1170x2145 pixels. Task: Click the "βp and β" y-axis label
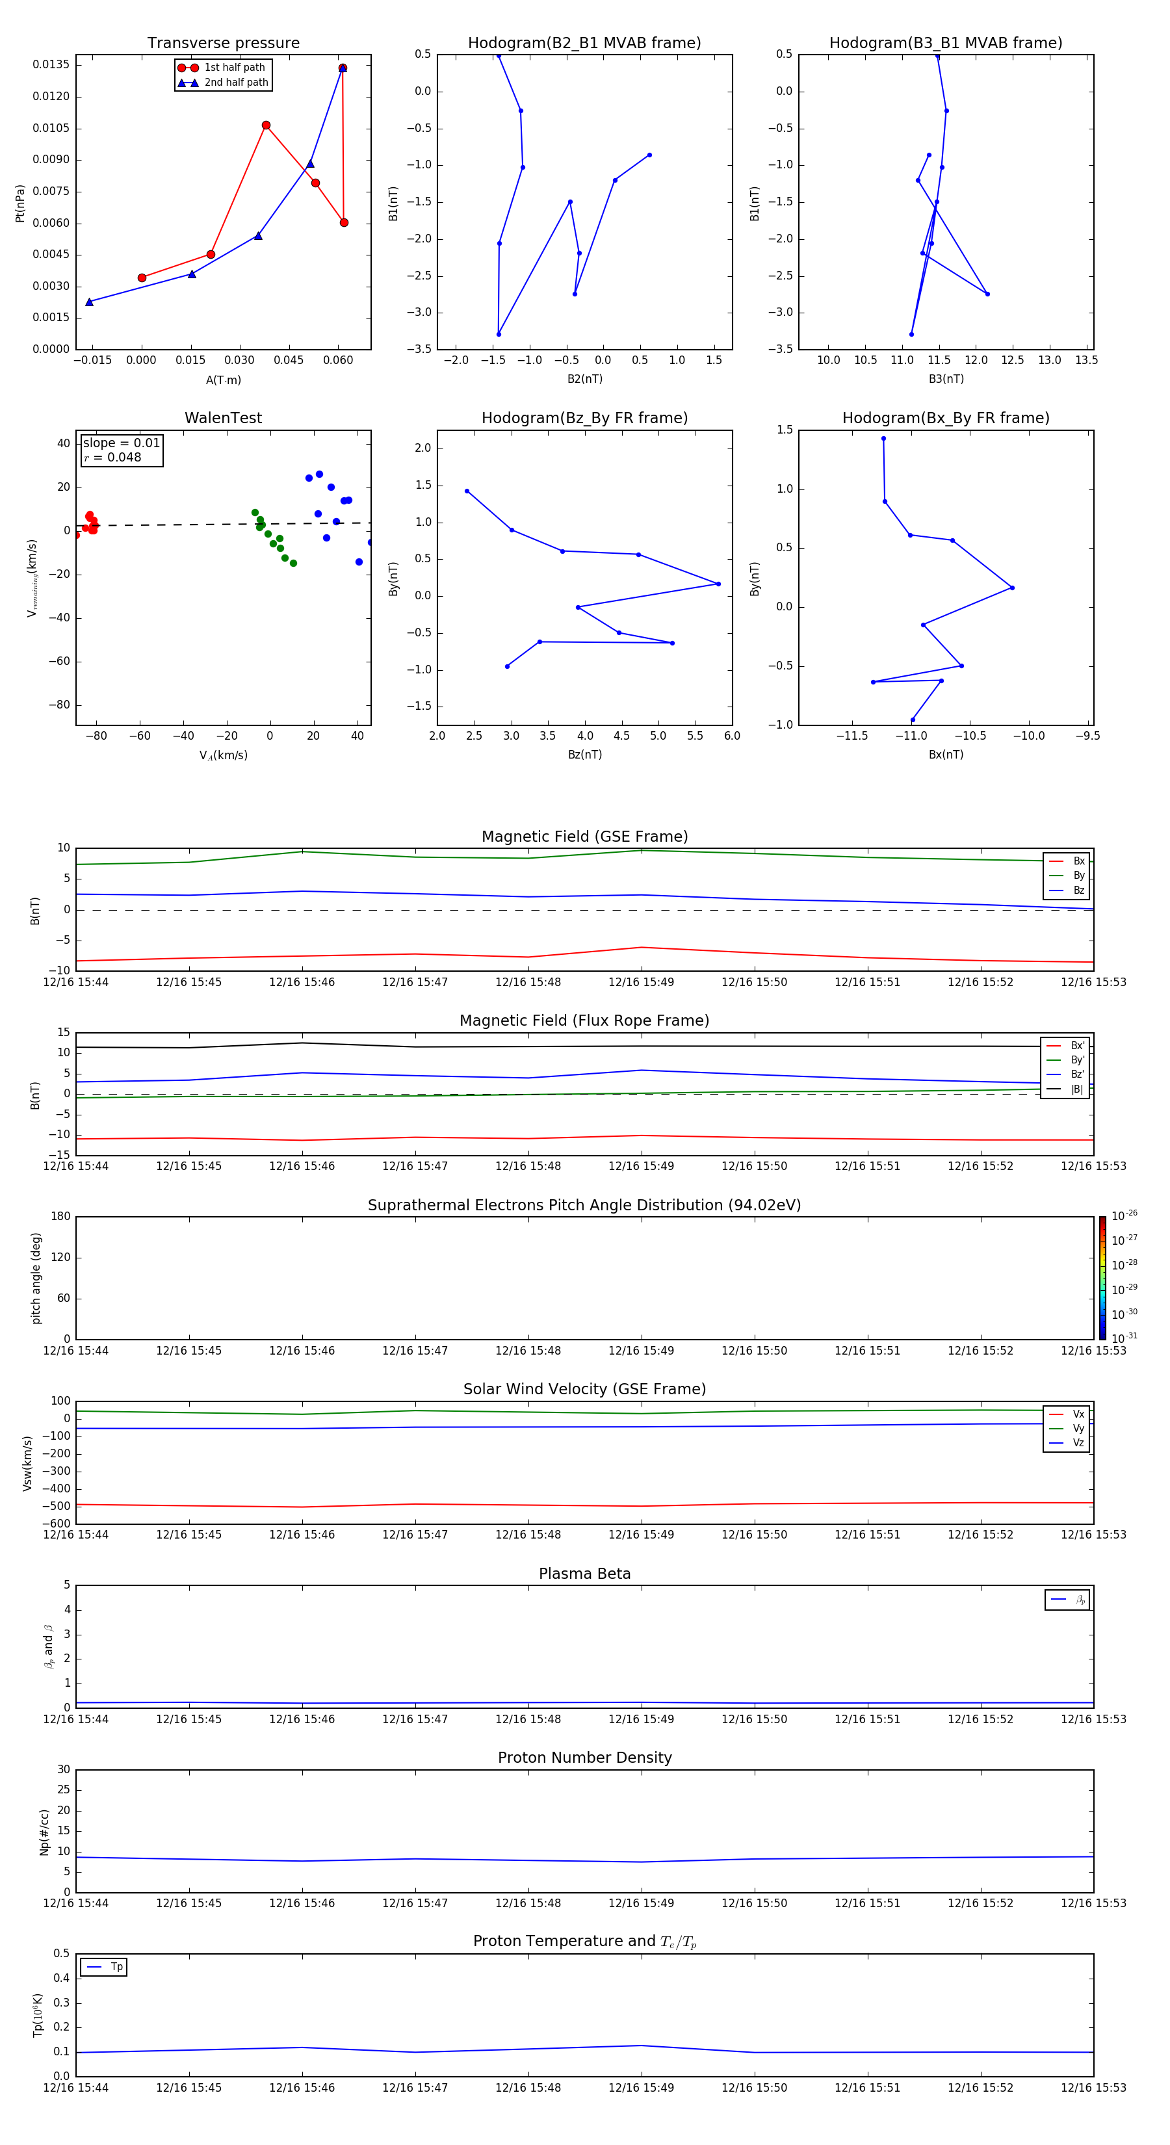(49, 1647)
